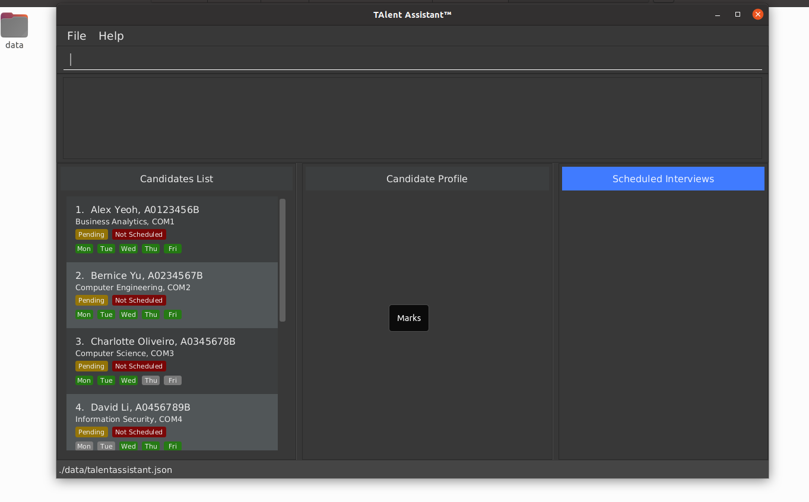Click Bernice Yu's Pending status tag
Viewport: 809px width, 502px height.
(x=91, y=300)
